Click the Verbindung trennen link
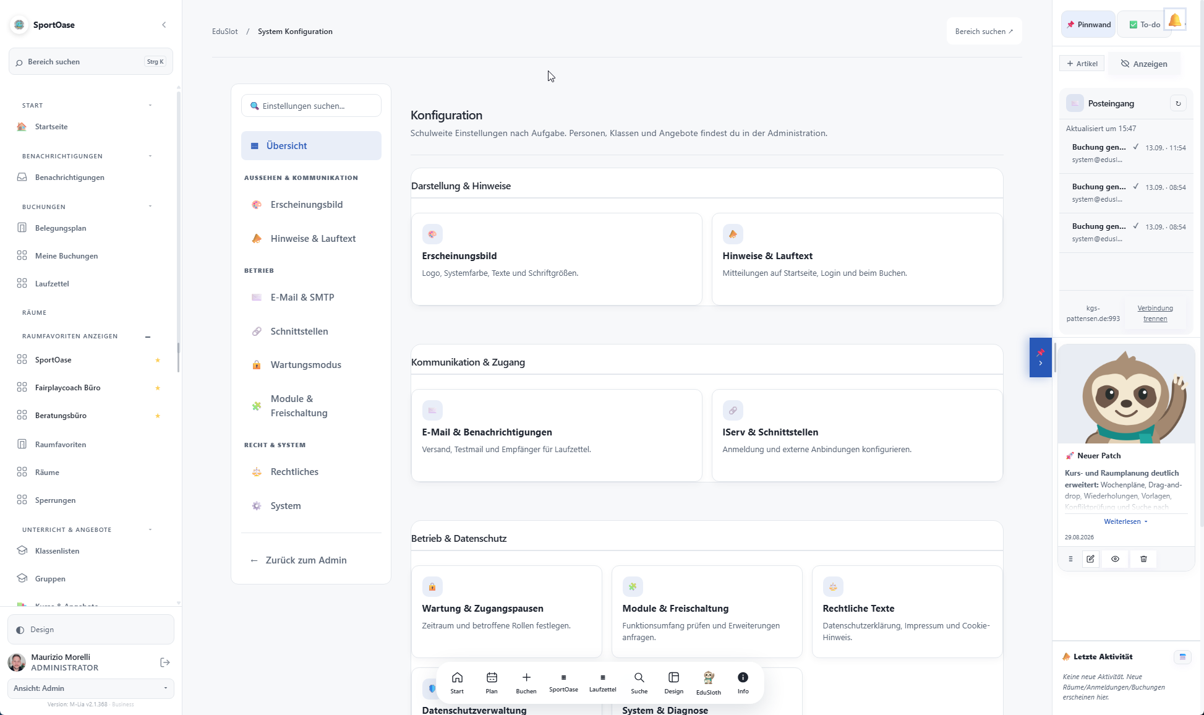Screen dimensions: 1204x715 (1155, 314)
